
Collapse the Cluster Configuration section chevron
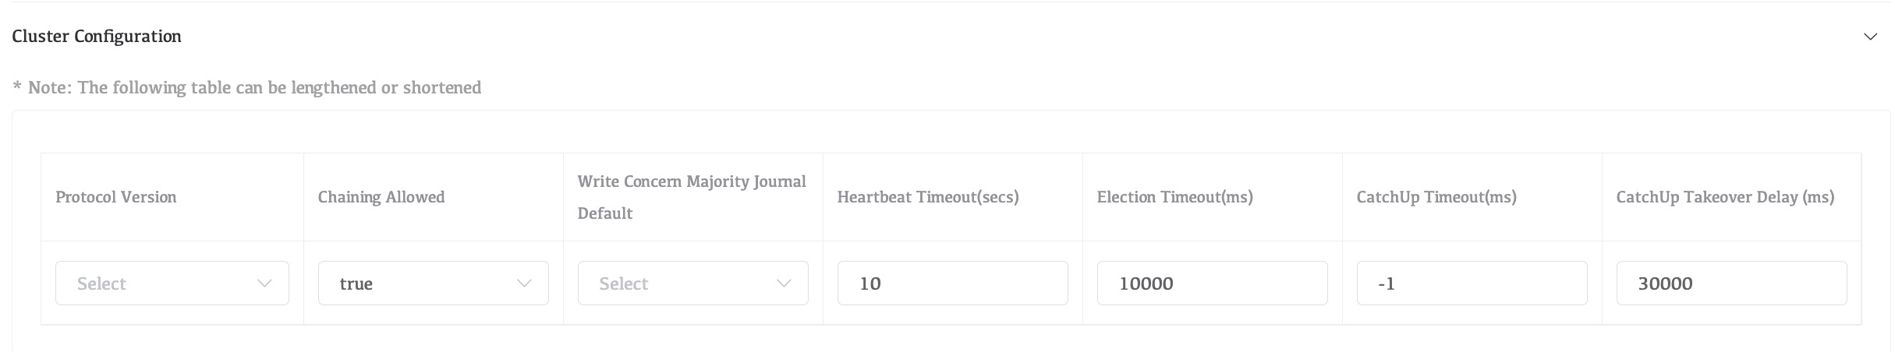[1869, 37]
